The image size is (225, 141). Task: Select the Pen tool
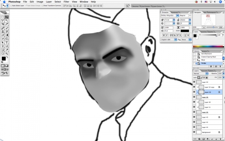pyautogui.click(x=3, y=46)
